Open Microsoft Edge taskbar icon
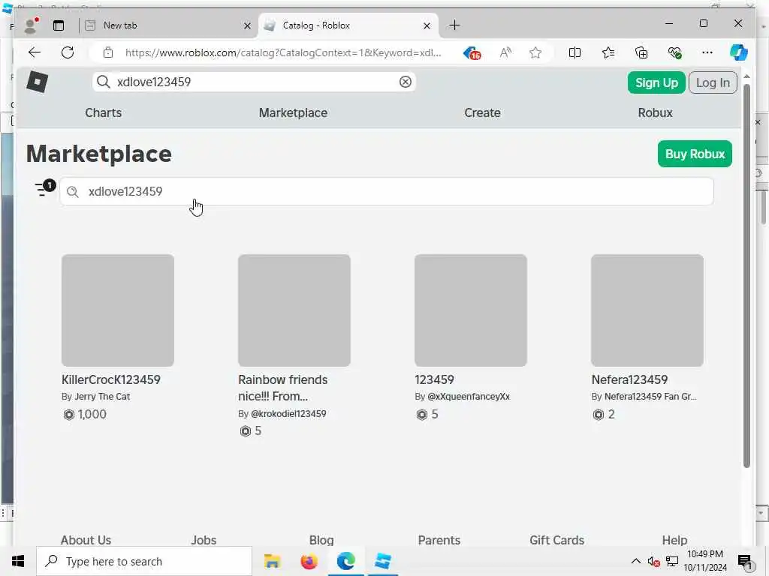769x576 pixels. click(345, 561)
